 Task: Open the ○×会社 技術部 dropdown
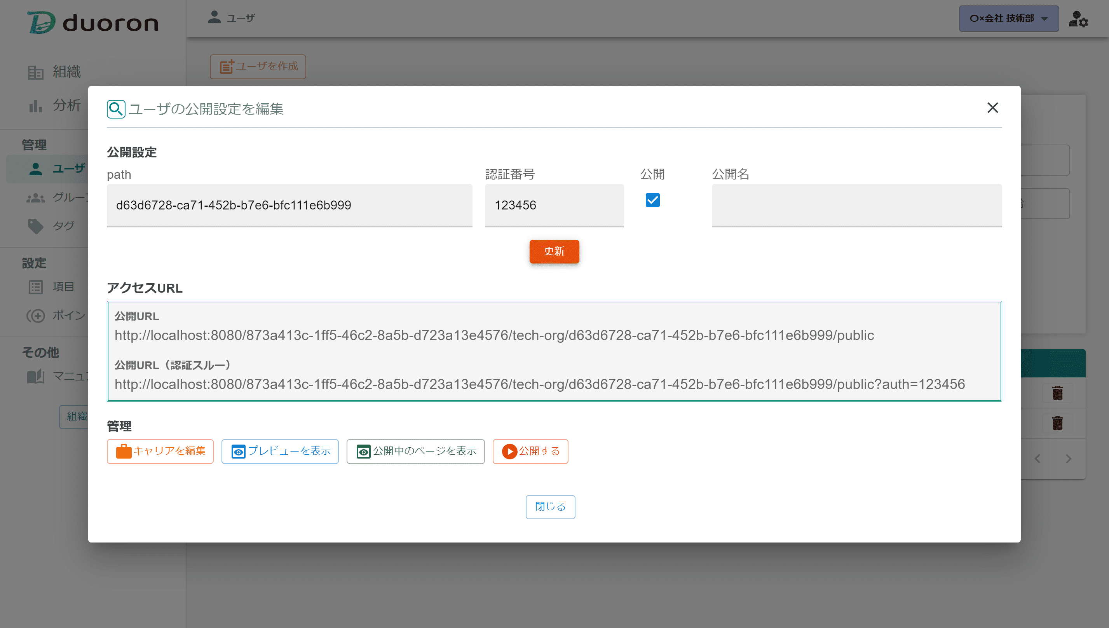[1008, 19]
